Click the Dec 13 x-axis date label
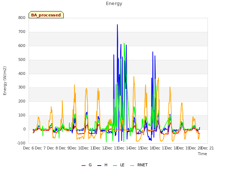Image resolution: width=229 pixels, height=172 pixels. [112, 148]
